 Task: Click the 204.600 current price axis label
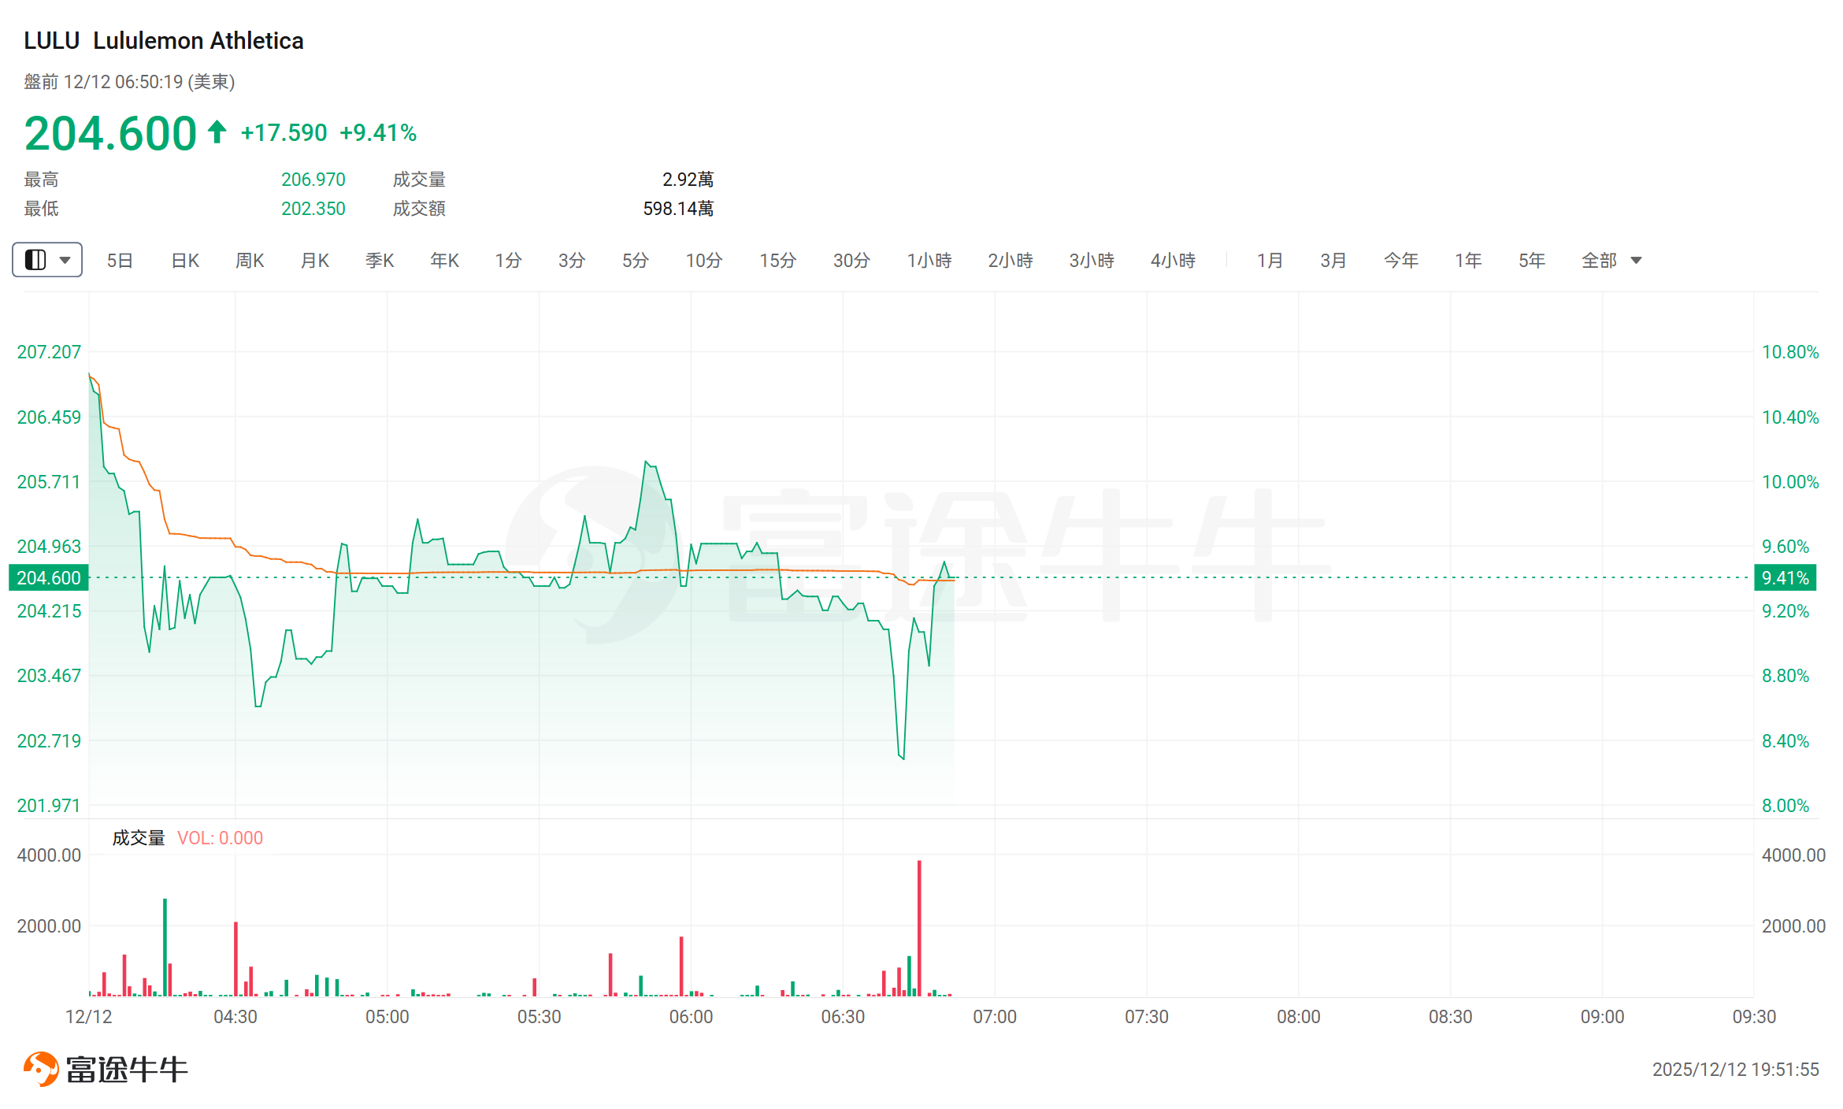click(49, 577)
